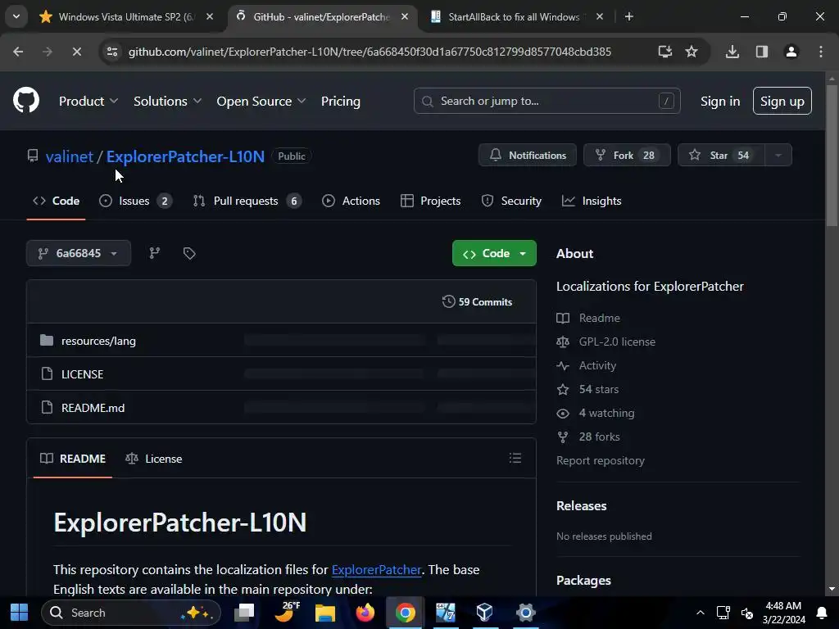Open the Pull requests tab
The width and height of the screenshot is (839, 629).
(x=247, y=201)
